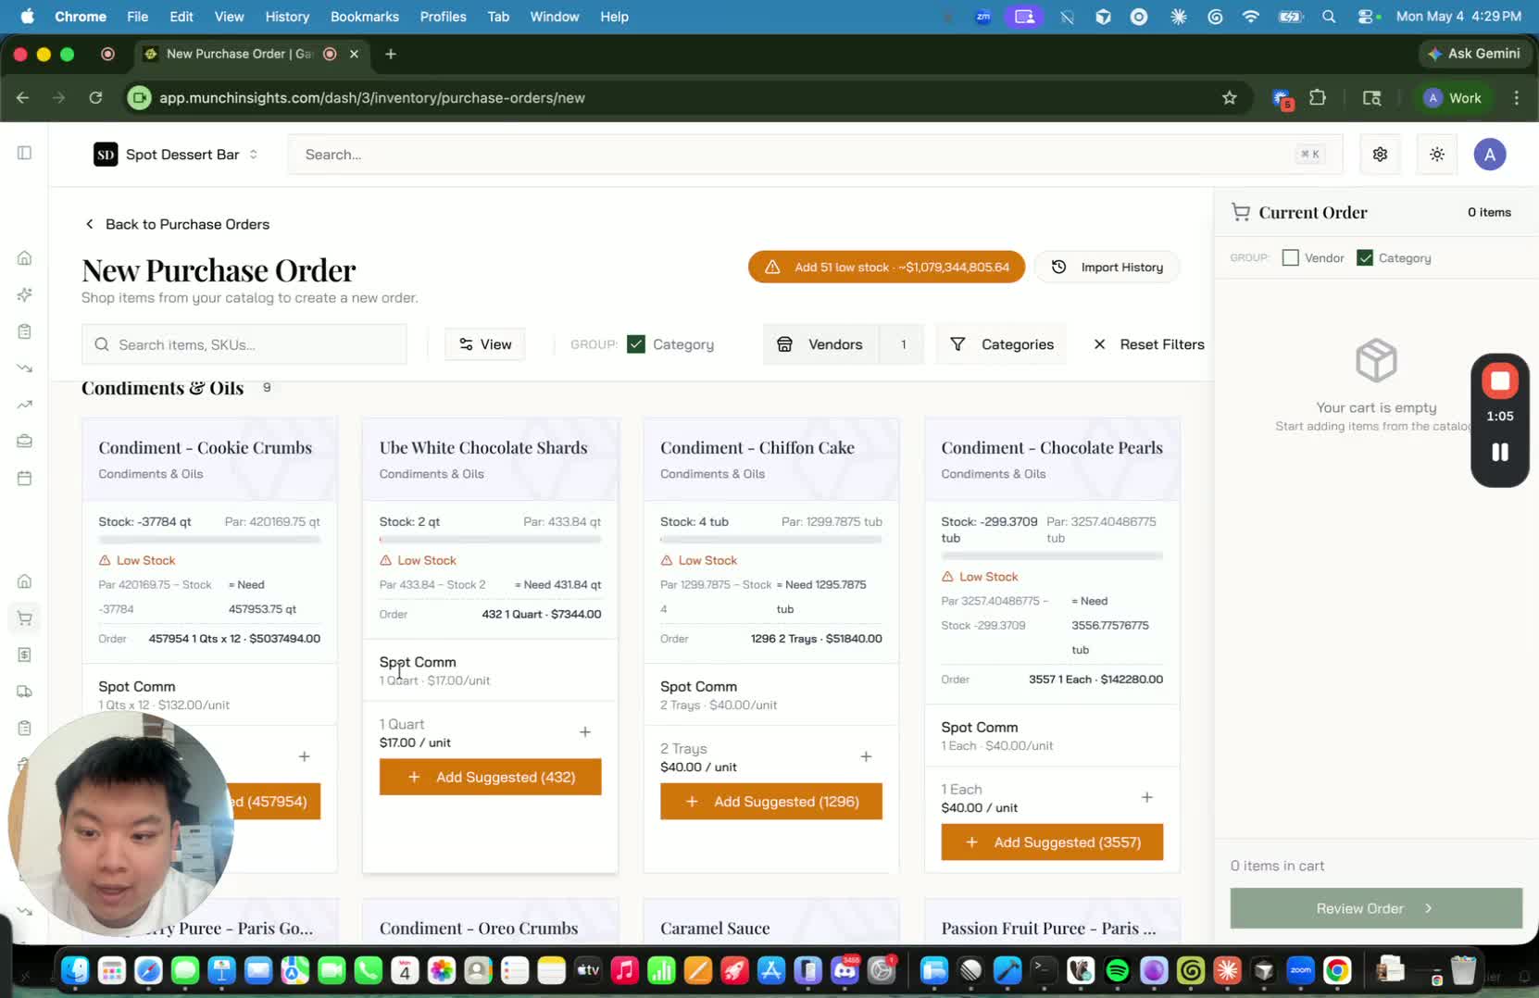Viewport: 1539px width, 998px height.
Task: Click Import History button
Action: coord(1107,267)
